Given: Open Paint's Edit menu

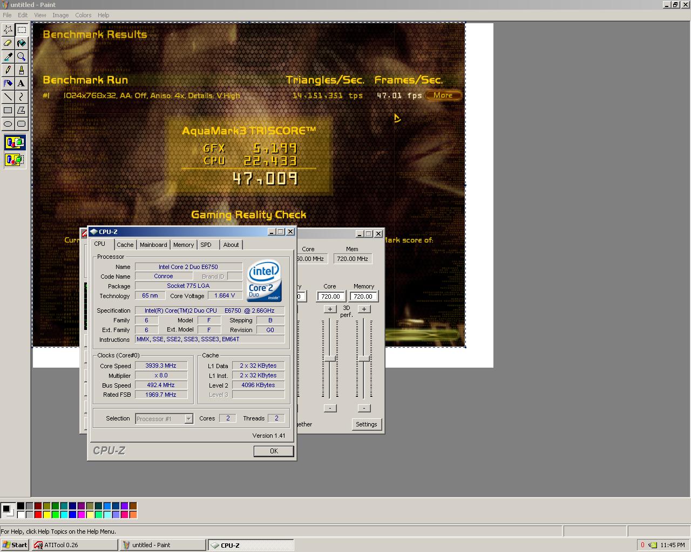Looking at the screenshot, I should point(23,15).
